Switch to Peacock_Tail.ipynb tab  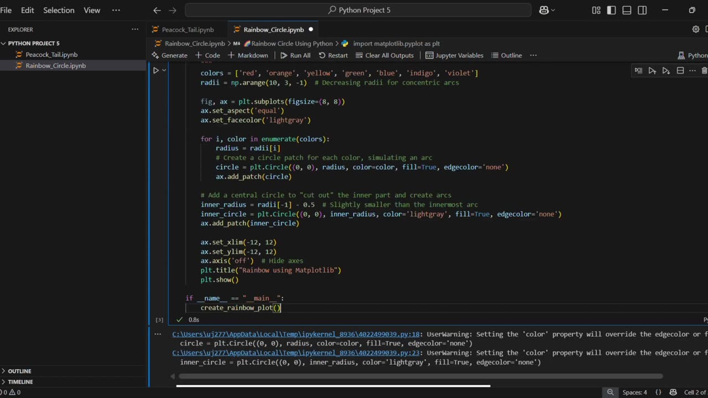coord(188,29)
